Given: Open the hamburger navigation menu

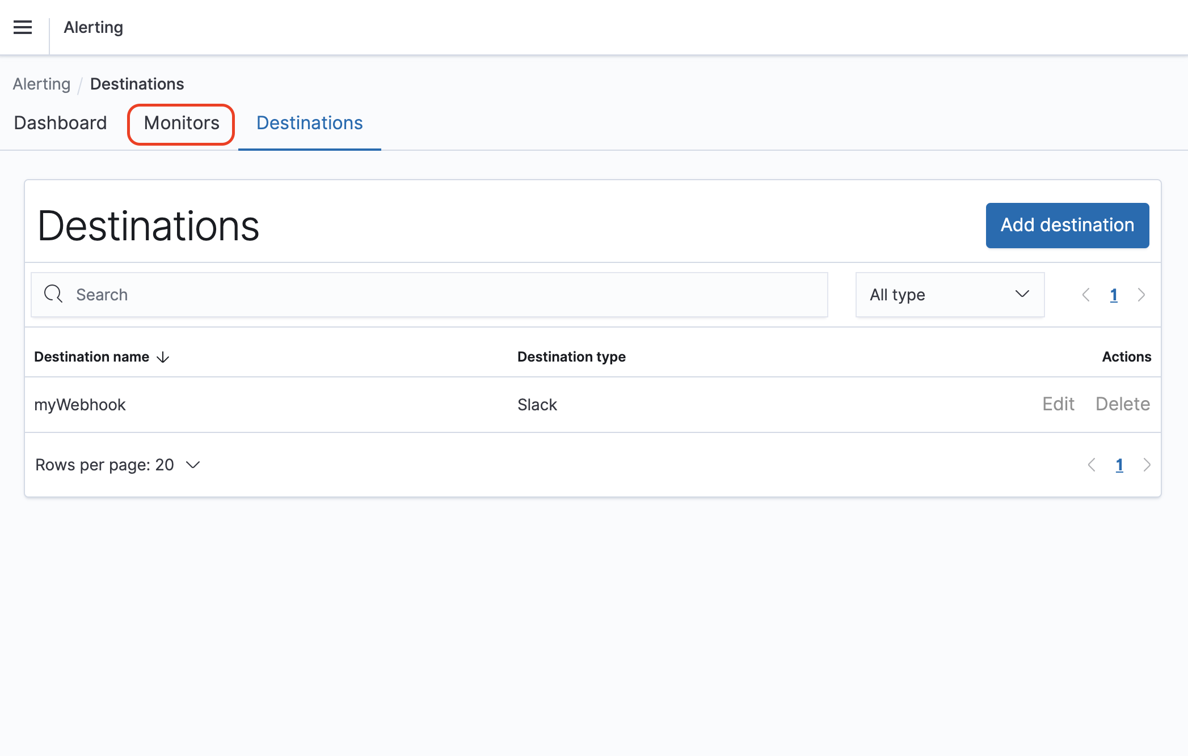Looking at the screenshot, I should pyautogui.click(x=23, y=27).
